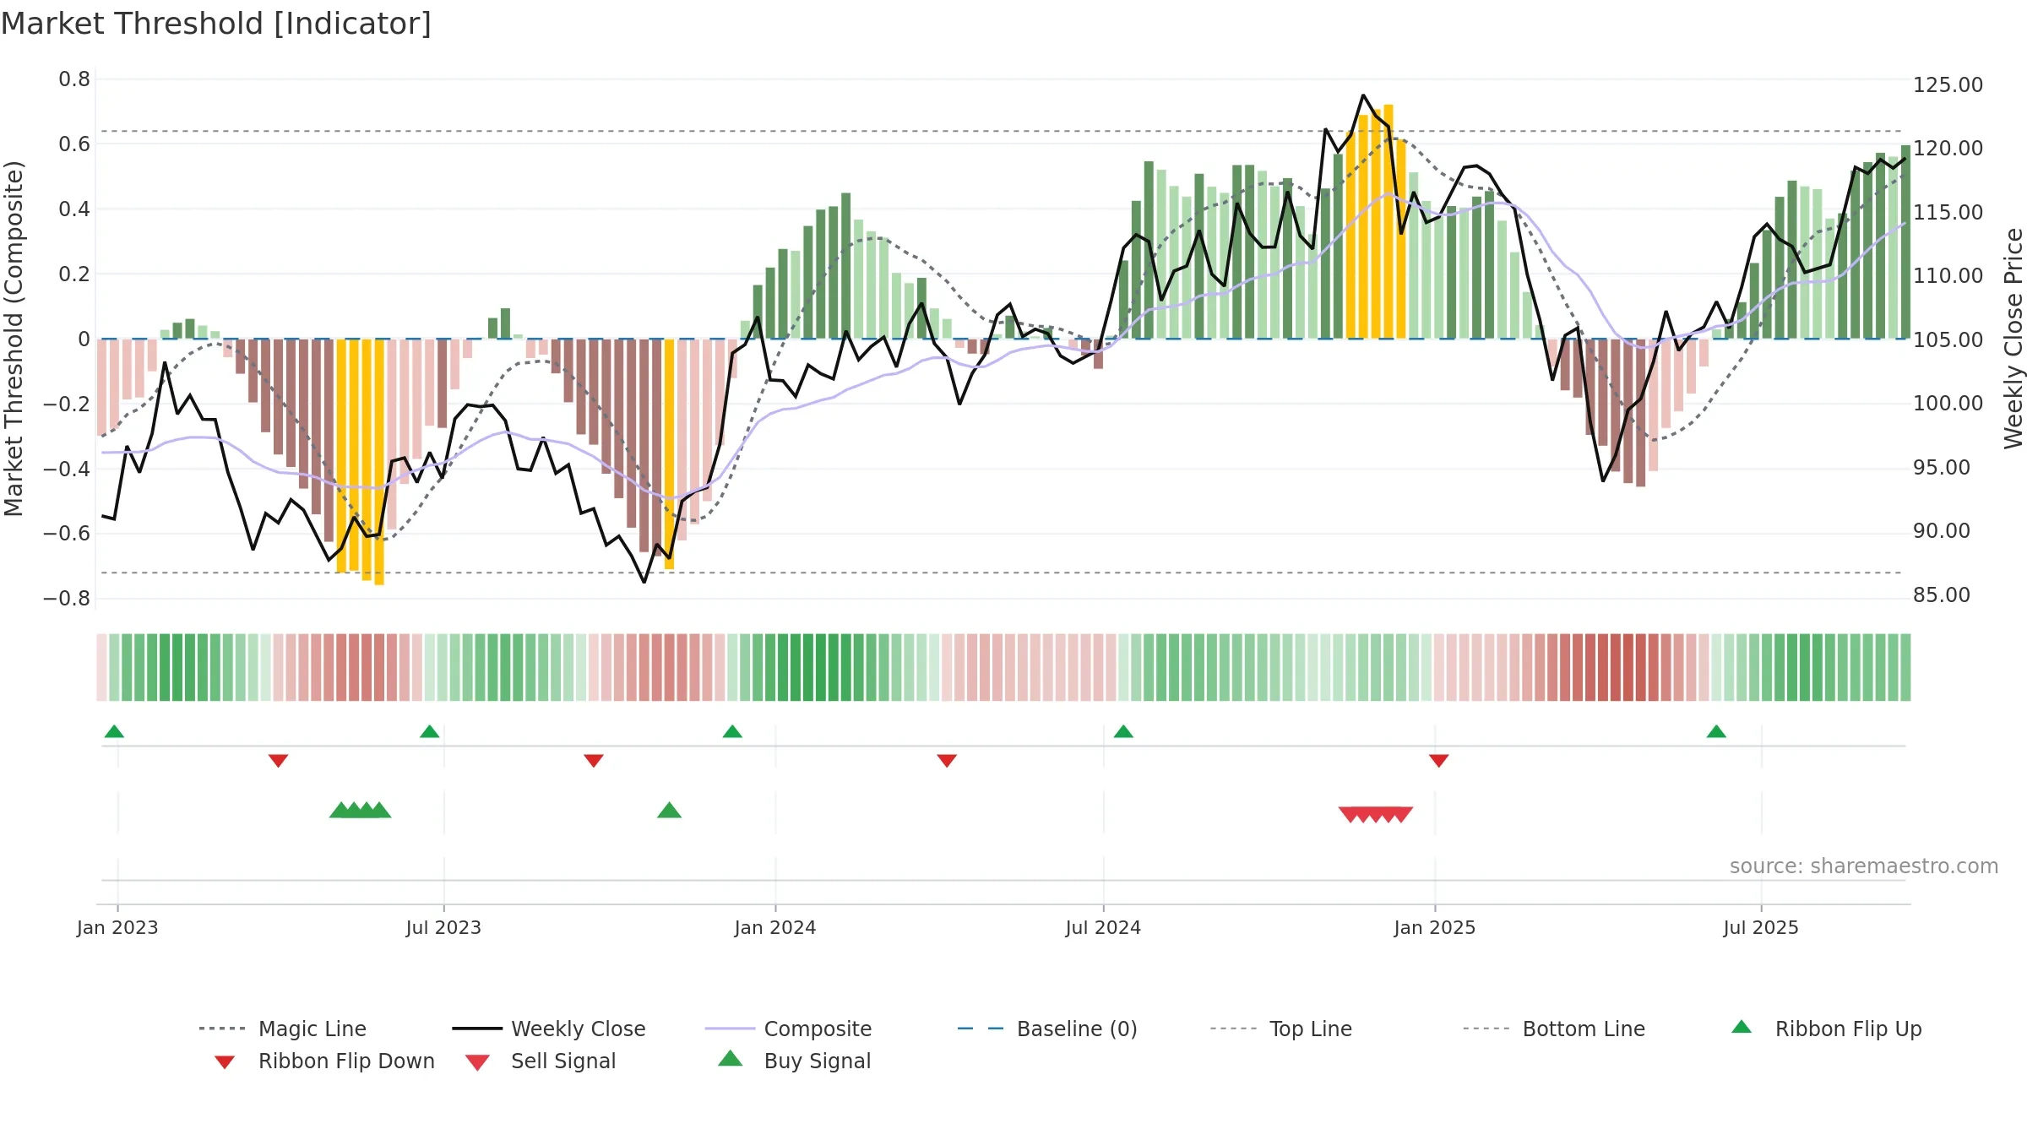The image size is (2027, 1140).
Task: Click the −0.4 left axis tick label
Action: point(67,469)
